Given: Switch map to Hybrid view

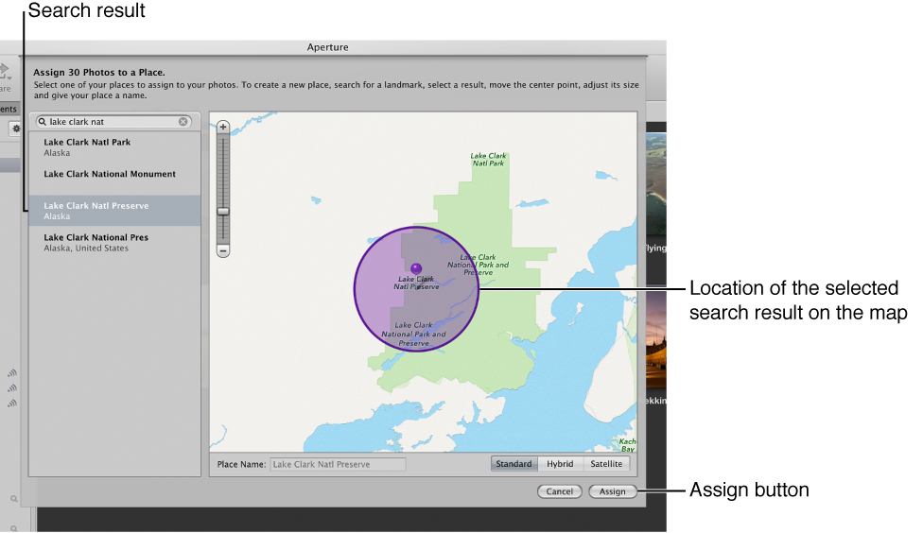Looking at the screenshot, I should pos(560,464).
